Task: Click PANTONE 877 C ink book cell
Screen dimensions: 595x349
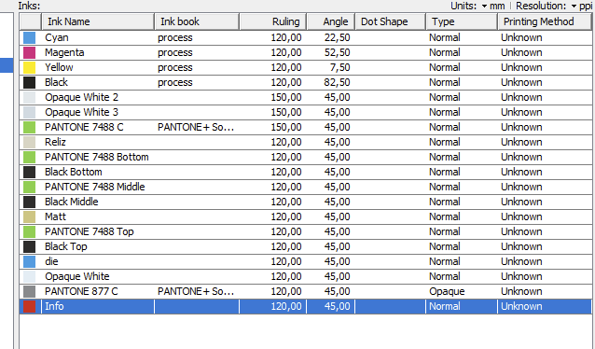Action: [x=196, y=291]
